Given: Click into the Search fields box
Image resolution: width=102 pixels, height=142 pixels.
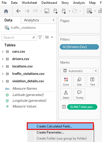Looking at the screenshot, I should [19, 37].
